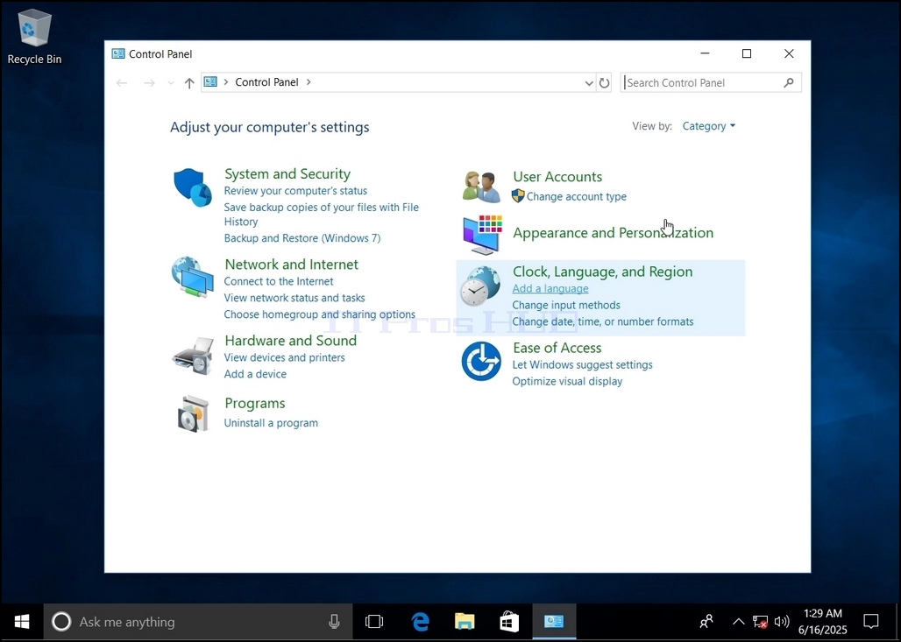
Task: Open Save backup copies with File History
Action: 321,215
